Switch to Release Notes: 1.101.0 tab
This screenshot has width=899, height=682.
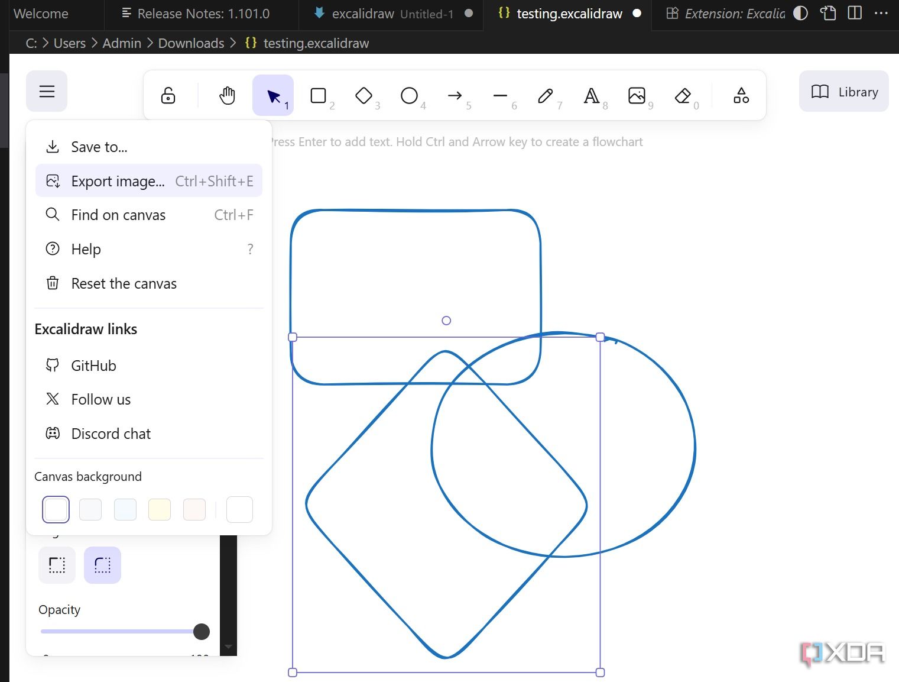[202, 14]
